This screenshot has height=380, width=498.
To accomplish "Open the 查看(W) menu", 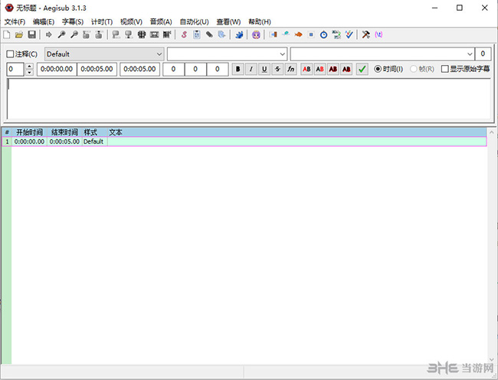I will 228,22.
